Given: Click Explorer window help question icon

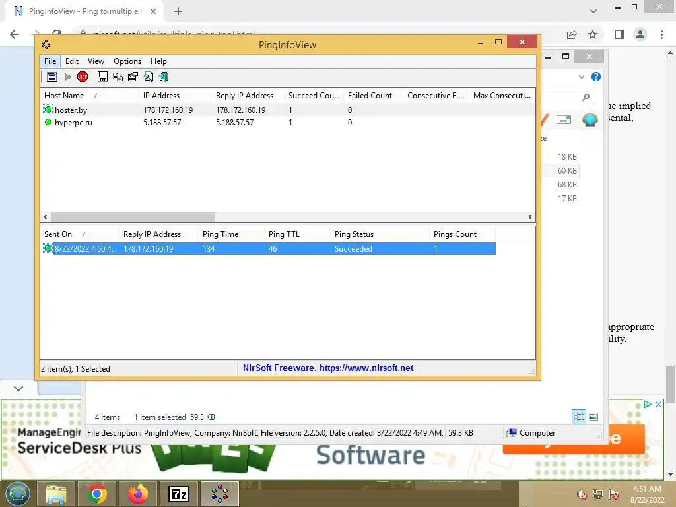Looking at the screenshot, I should click(596, 77).
